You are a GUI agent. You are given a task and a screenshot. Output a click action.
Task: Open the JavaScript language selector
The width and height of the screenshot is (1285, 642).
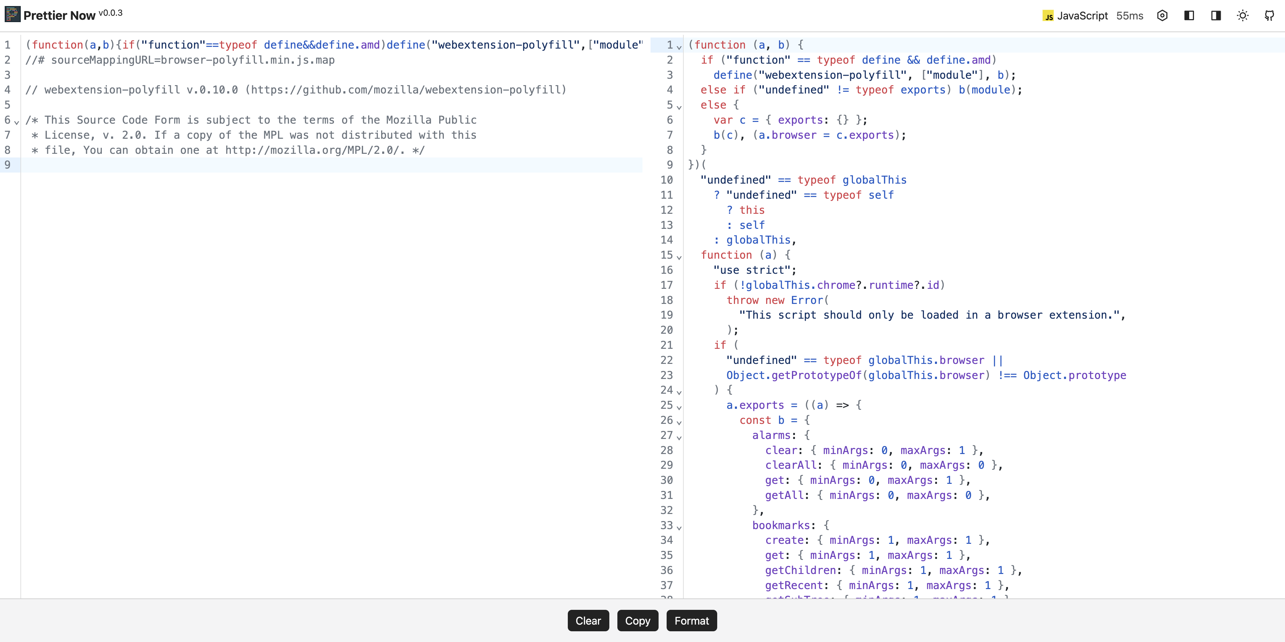pyautogui.click(x=1082, y=16)
